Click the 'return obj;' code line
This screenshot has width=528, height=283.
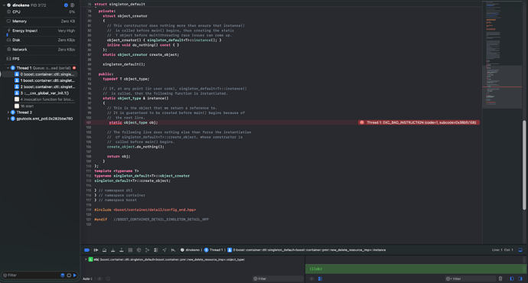click(119, 157)
